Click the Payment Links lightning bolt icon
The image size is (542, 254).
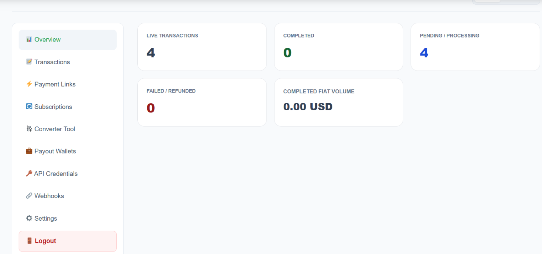29,84
